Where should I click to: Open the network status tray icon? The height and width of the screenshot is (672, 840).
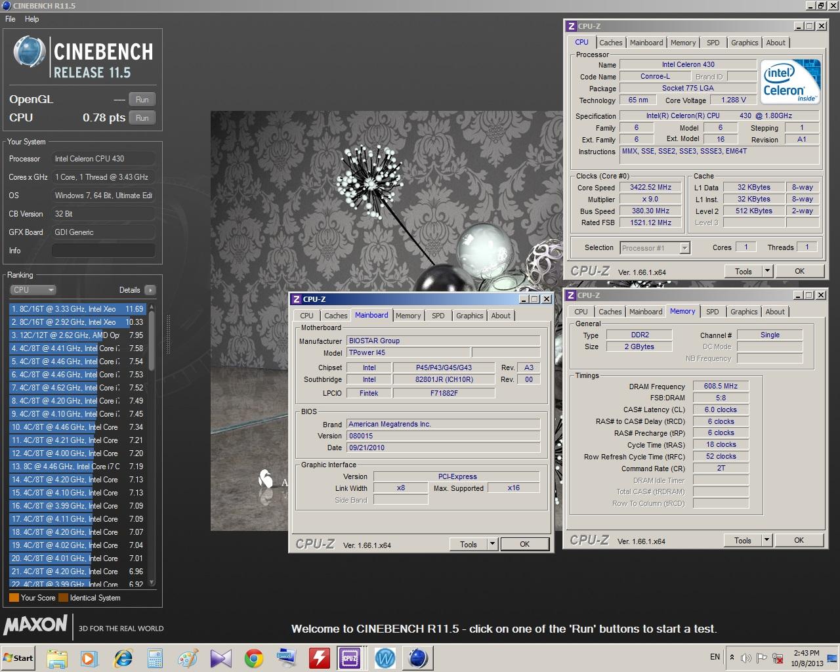click(778, 658)
